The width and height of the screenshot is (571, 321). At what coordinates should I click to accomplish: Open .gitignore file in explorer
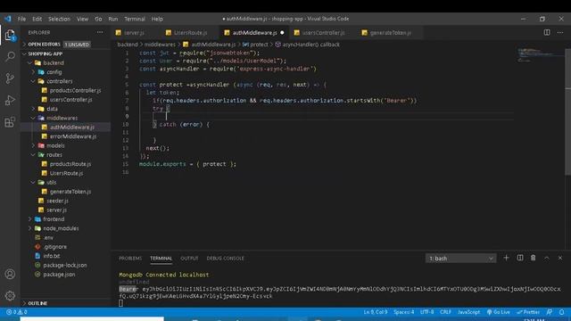point(55,247)
